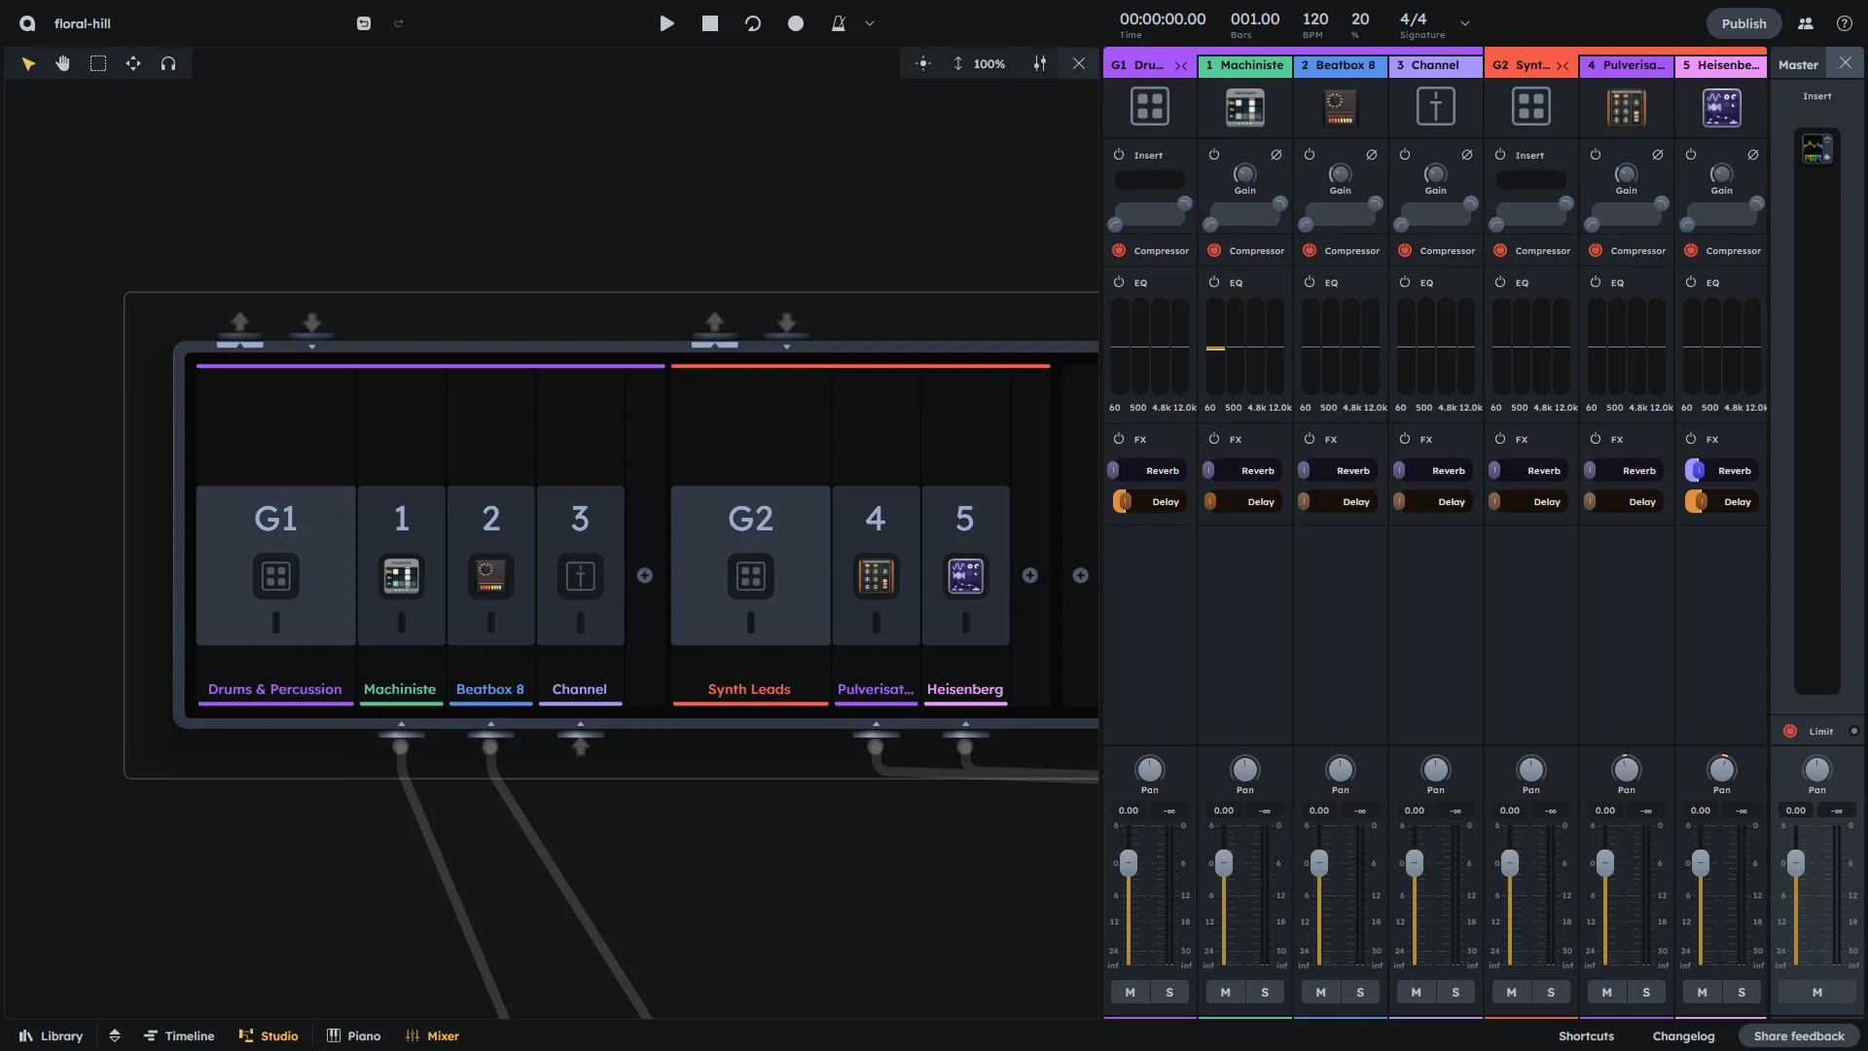Toggle the metronome icon
The height and width of the screenshot is (1051, 1868).
[838, 23]
